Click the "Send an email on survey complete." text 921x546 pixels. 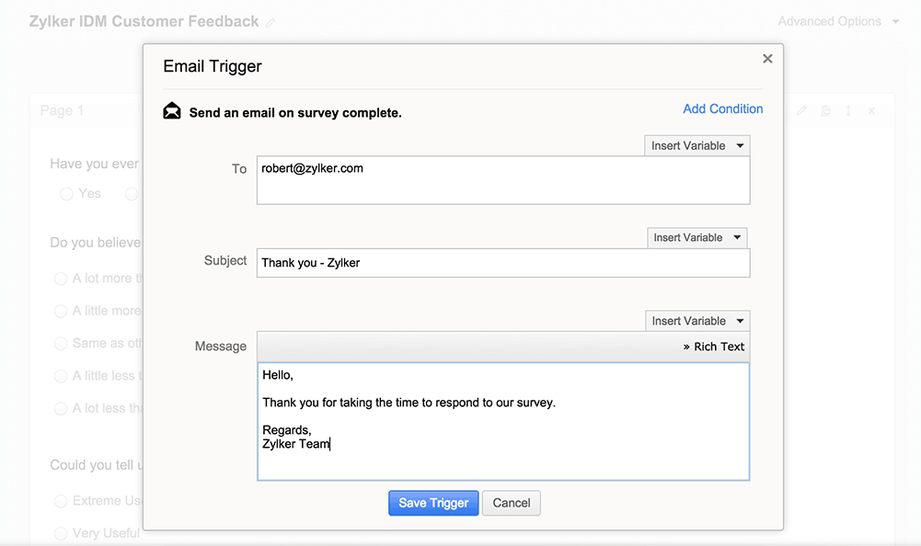[295, 113]
